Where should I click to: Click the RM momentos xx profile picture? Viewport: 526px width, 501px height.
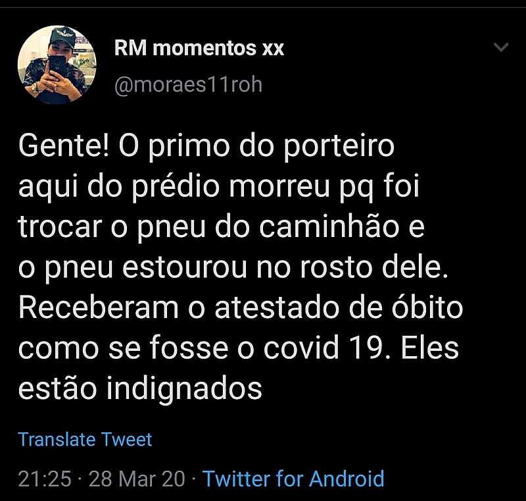click(57, 65)
